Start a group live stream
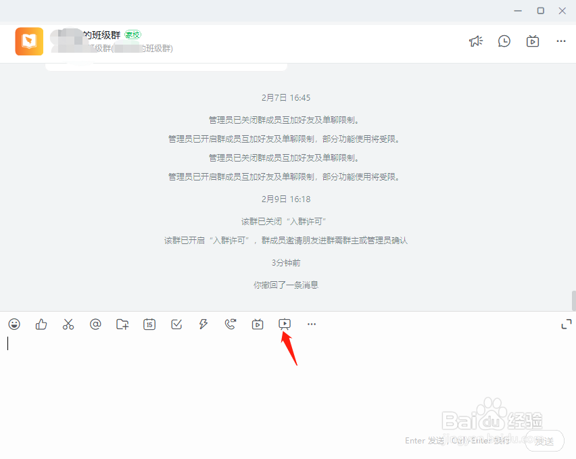576x459 pixels. [285, 324]
